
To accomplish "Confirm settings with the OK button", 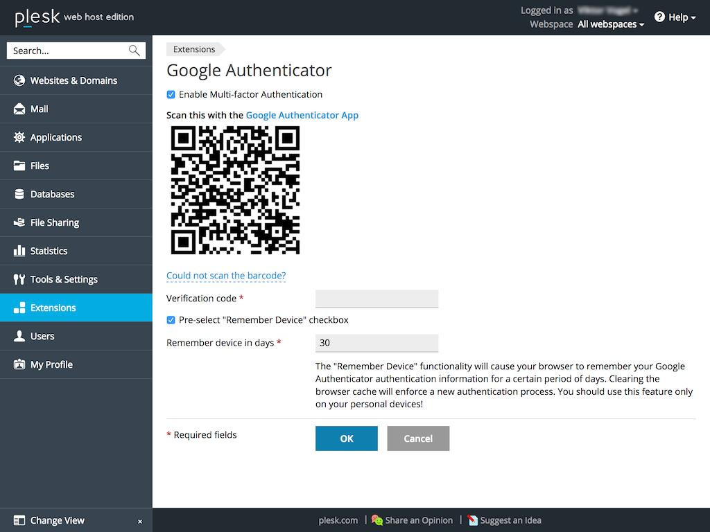I will click(x=346, y=438).
